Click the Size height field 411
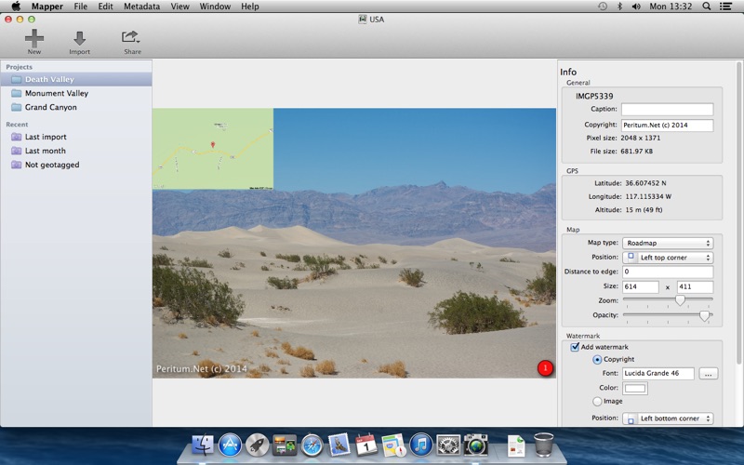The image size is (744, 465). point(695,287)
